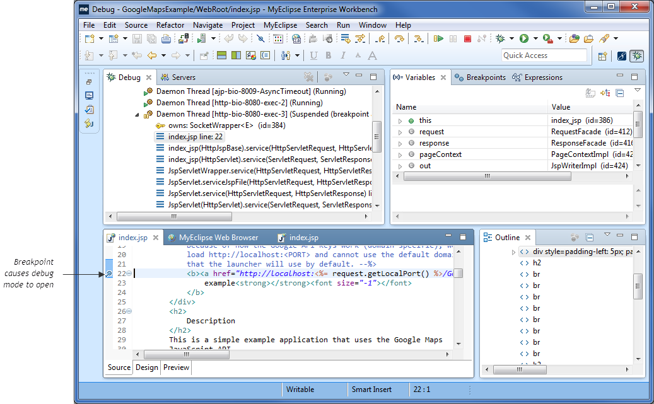Expand the 'pageContext' variable row
The image size is (654, 404).
(400, 155)
